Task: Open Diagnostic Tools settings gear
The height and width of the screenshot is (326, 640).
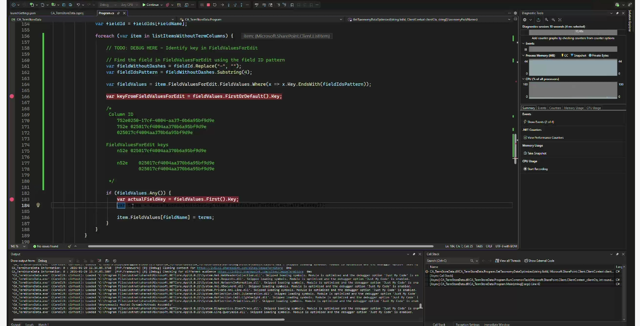Action: [x=525, y=20]
